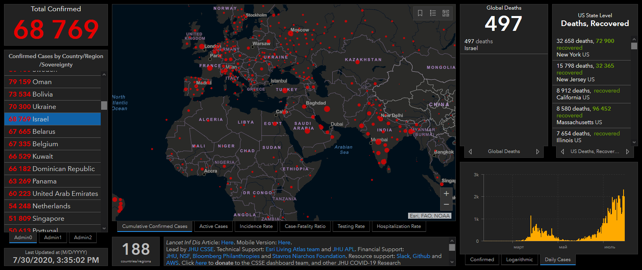
Task: Select Hospitalization Rate map tab
Action: pos(399,226)
